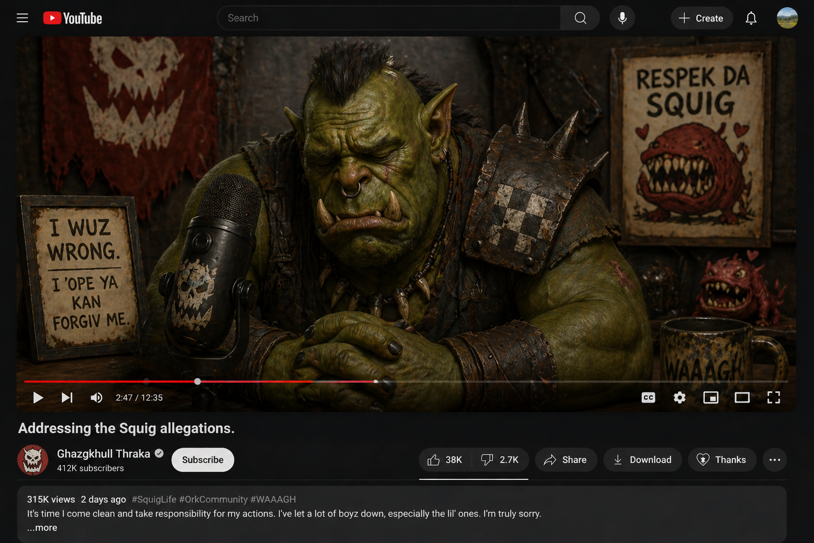Send Thanks to the creator
This screenshot has width=814, height=543.
pyautogui.click(x=722, y=460)
